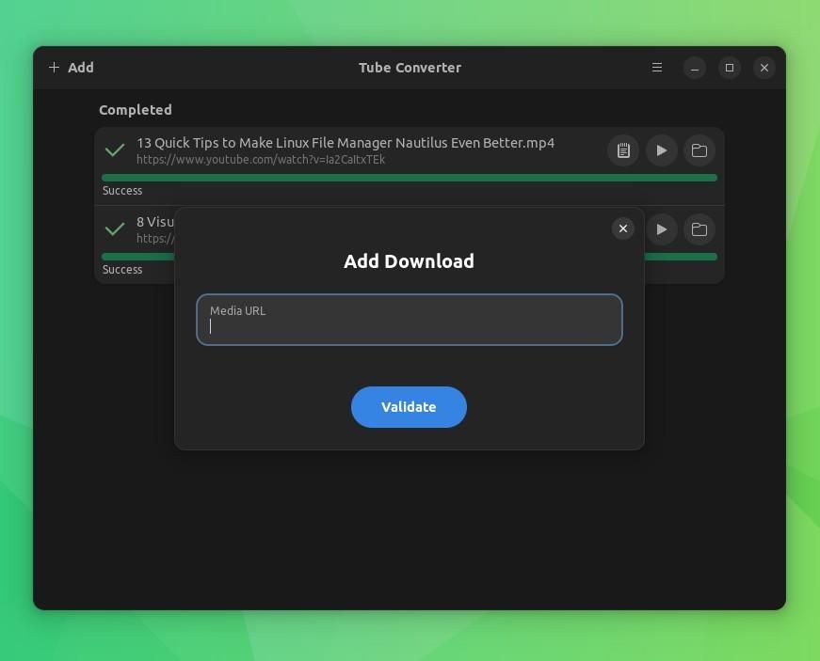This screenshot has height=661, width=820.
Task: Click the plus icon next to Add
Action: 54,67
